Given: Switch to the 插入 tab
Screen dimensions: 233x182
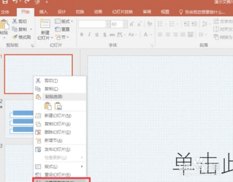Looking at the screenshot, I should click(x=44, y=12).
